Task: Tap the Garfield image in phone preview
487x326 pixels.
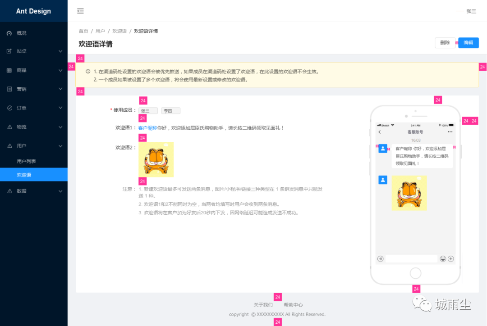Action: click(x=409, y=193)
